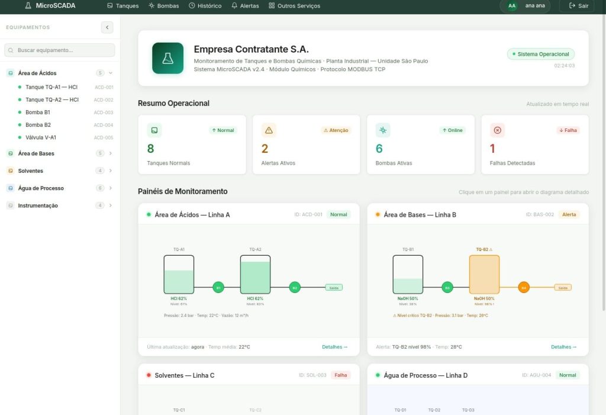Click the AA user avatar

512,6
